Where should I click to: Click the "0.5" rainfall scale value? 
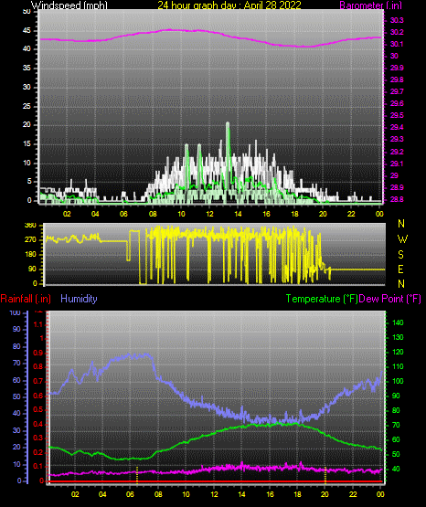coord(38,409)
